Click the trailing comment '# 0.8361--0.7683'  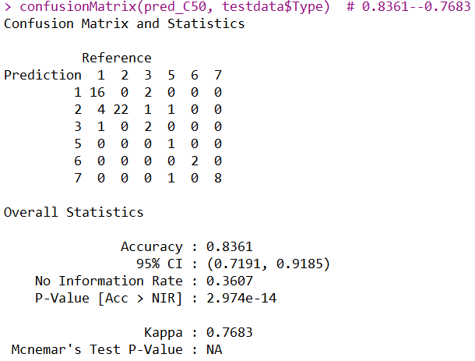pos(409,7)
